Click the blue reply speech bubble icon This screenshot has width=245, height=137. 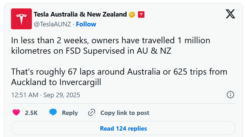[53, 113]
